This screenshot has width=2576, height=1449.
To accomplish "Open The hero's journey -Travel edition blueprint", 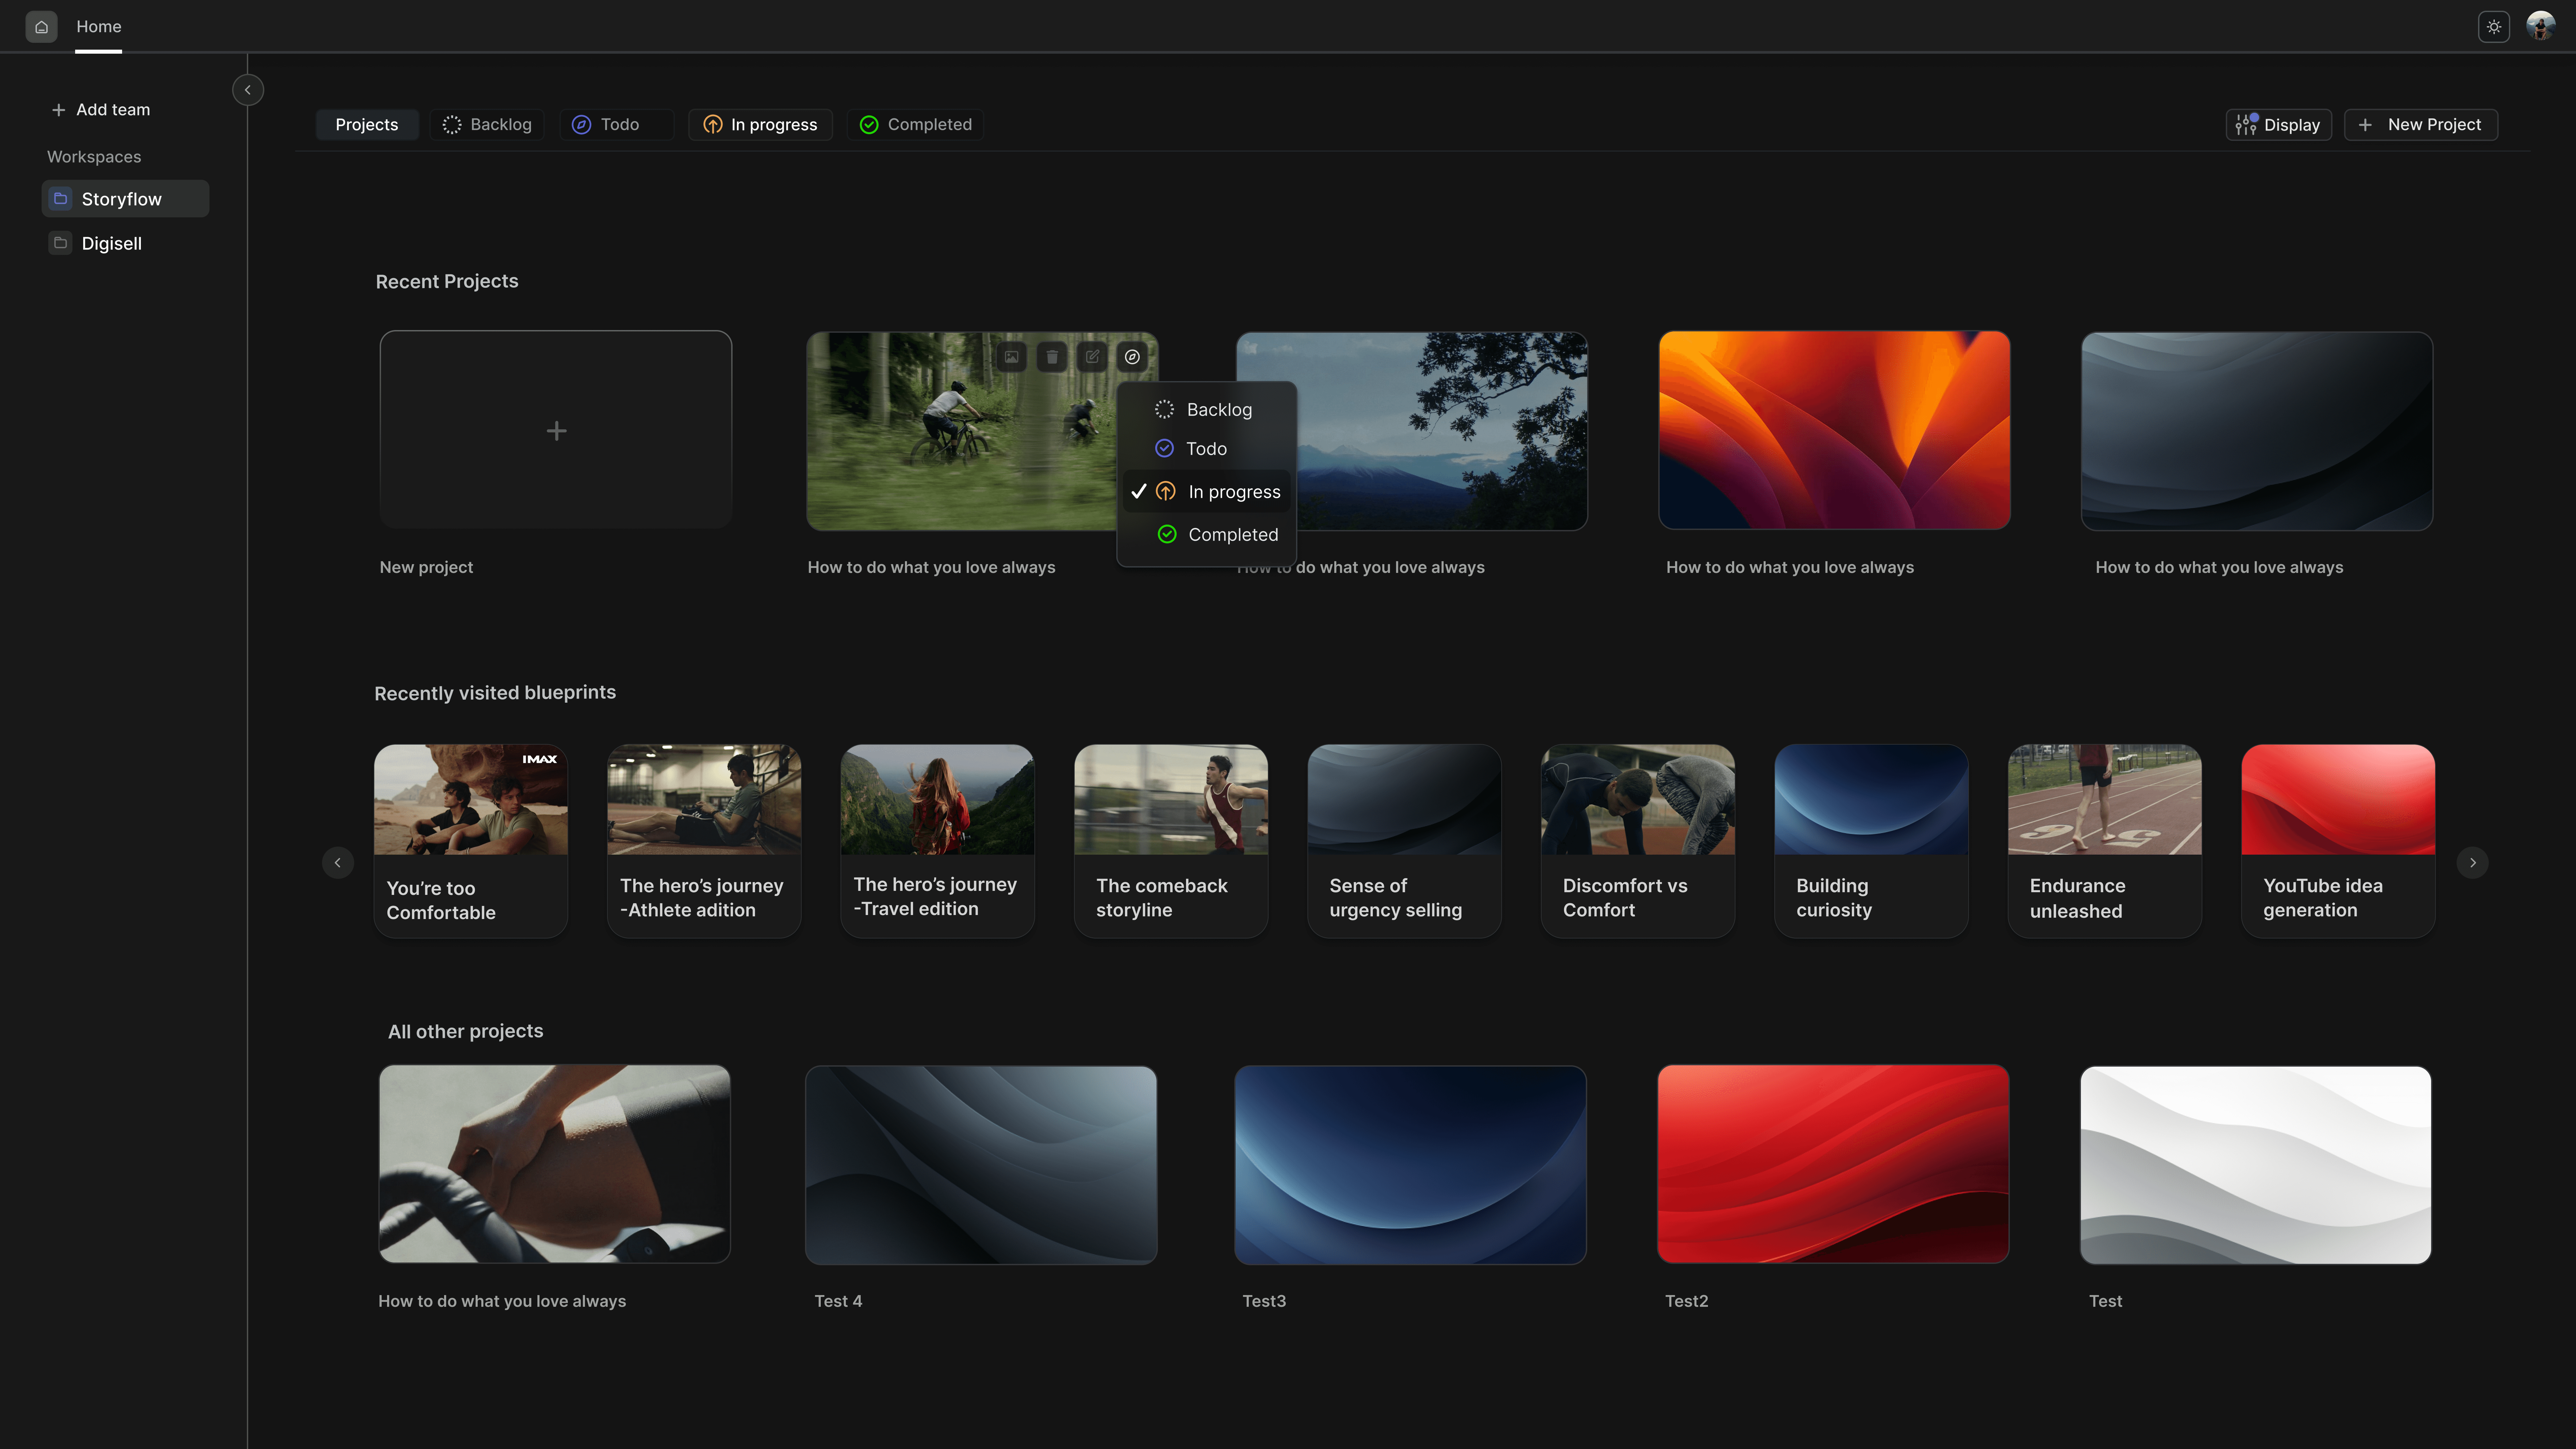I will [938, 841].
